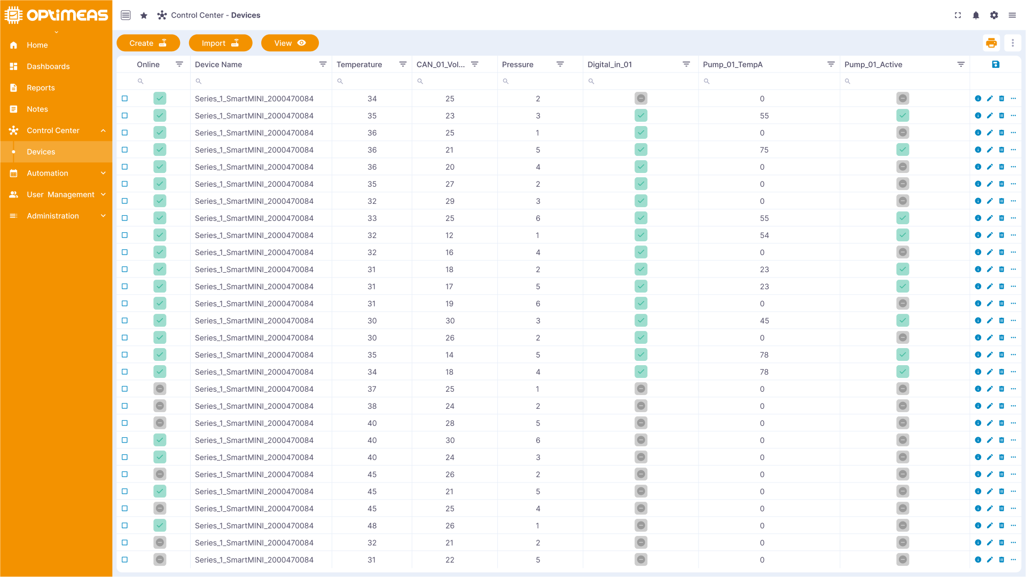Sort by Temperature column header
The image size is (1026, 577).
coord(359,65)
